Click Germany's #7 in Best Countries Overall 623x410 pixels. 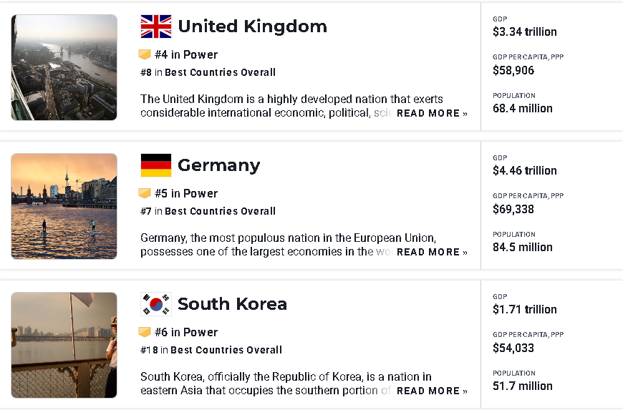click(208, 211)
